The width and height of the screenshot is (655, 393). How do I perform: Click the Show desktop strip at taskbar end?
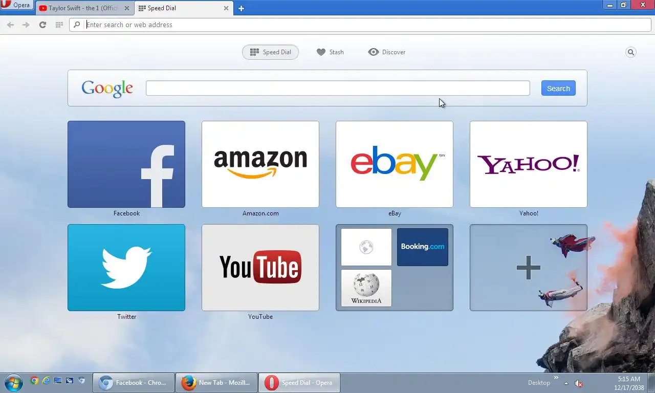click(x=651, y=383)
